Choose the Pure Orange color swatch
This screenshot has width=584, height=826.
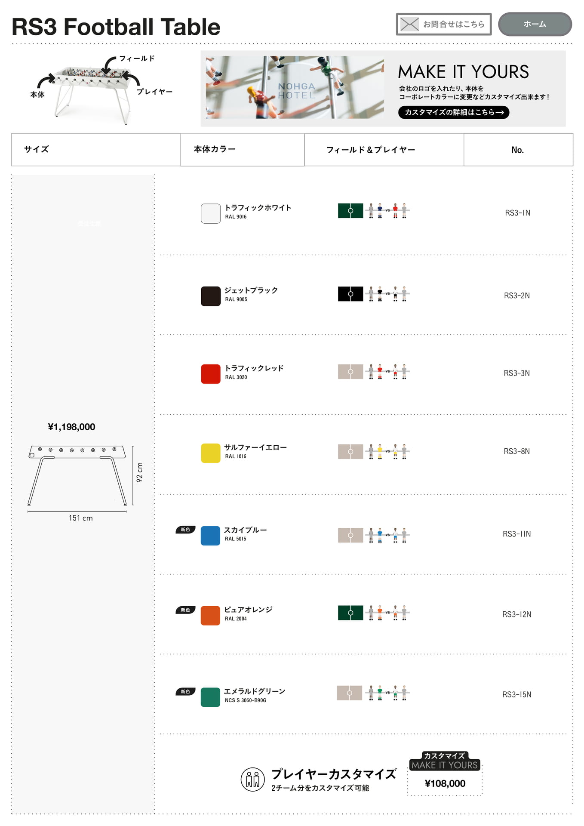(210, 616)
